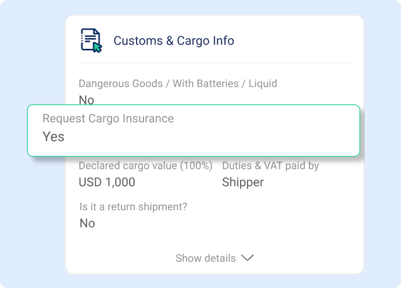Select the Yes value for Cargo Insurance
The width and height of the screenshot is (401, 288).
53,136
